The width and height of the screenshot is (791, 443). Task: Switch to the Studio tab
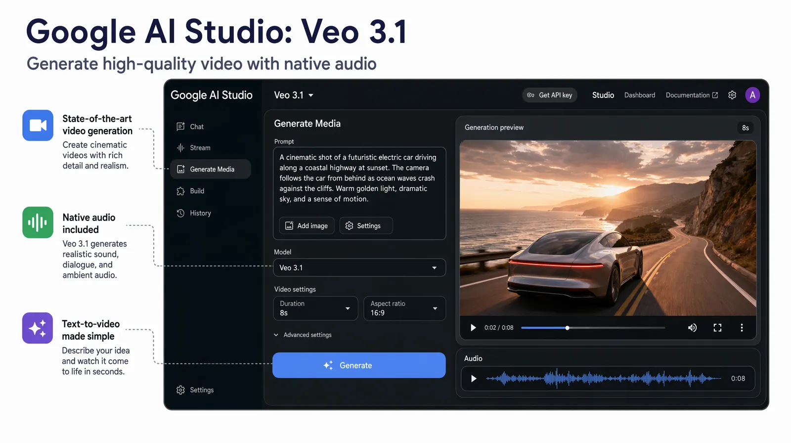point(603,95)
